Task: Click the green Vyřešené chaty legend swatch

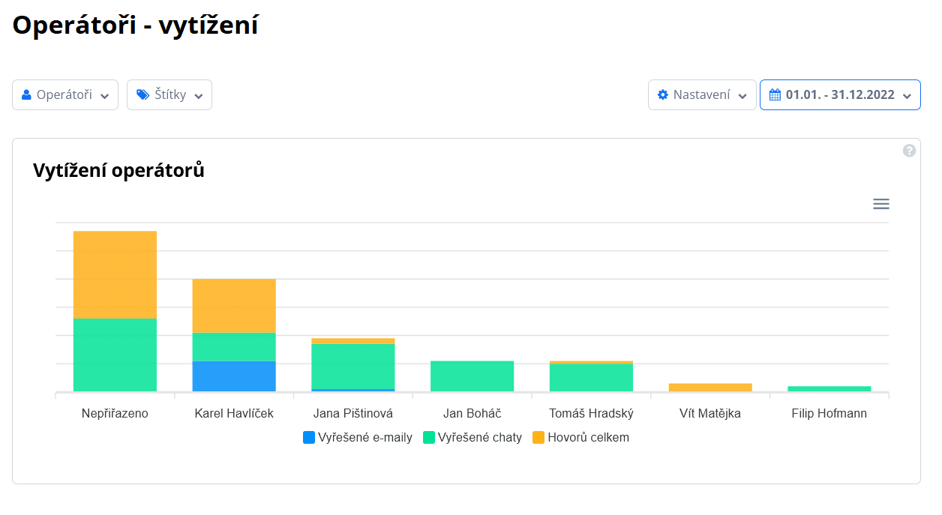Action: (x=429, y=437)
